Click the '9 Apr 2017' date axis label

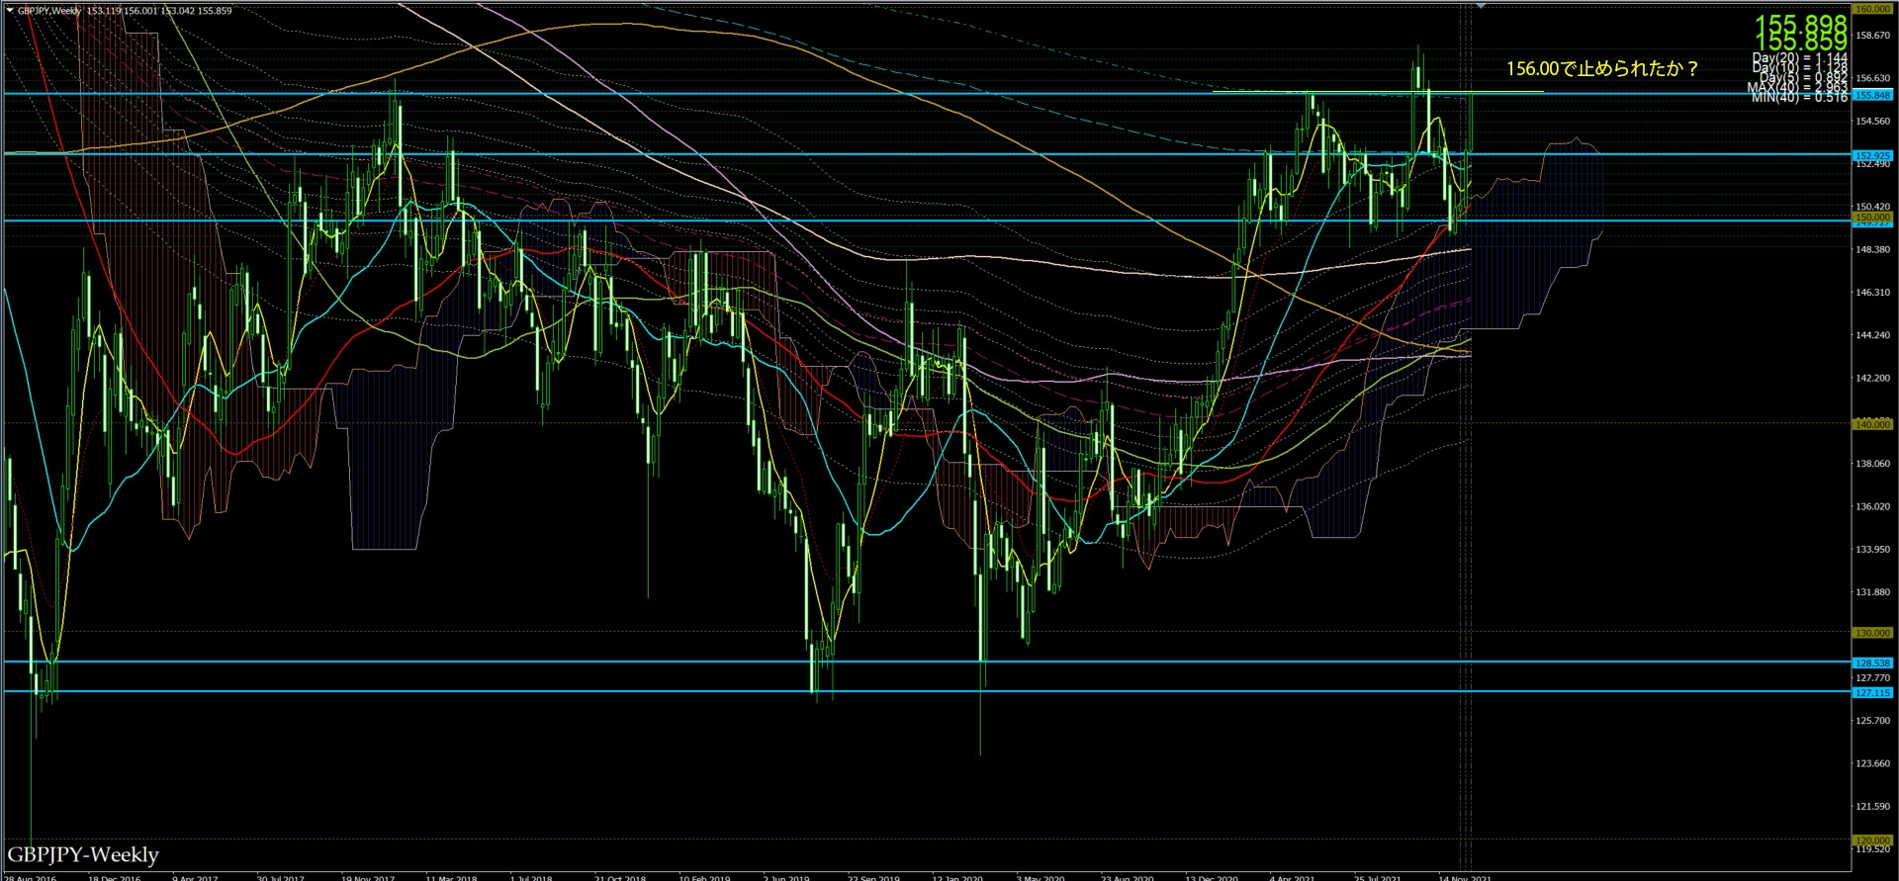coord(195,877)
